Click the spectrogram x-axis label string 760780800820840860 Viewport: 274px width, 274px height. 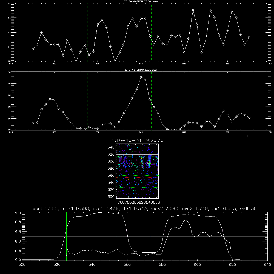(139, 202)
